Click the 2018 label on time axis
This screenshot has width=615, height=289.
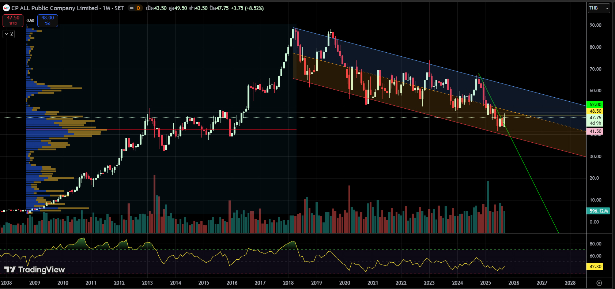[x=288, y=283]
